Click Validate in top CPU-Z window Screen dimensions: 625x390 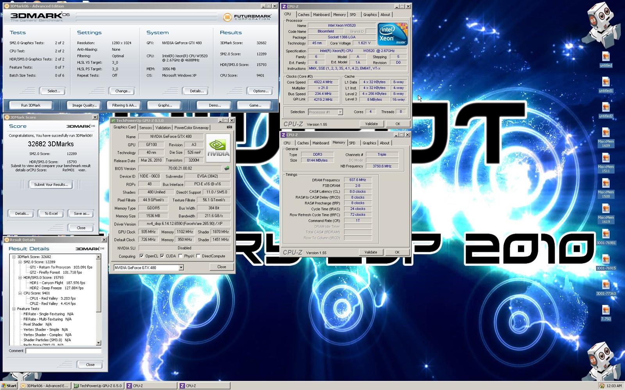[371, 124]
